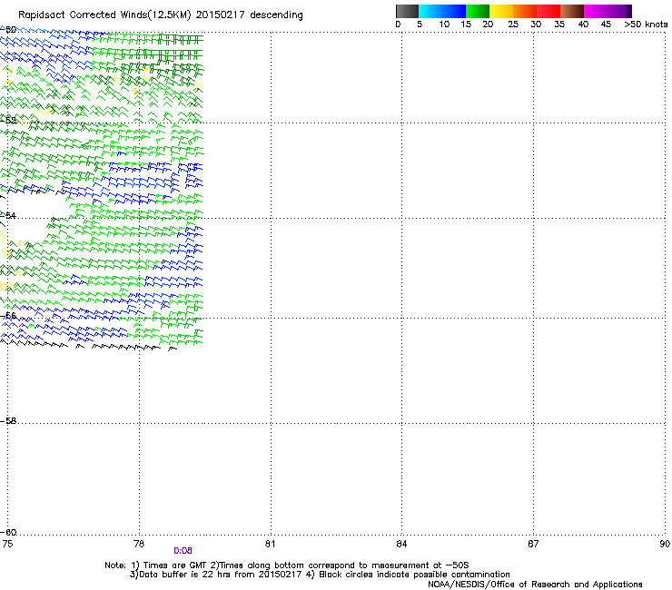Click the gray 0-5 knots color segment
Image resolution: width=672 pixels, height=590 pixels.
pos(407,11)
